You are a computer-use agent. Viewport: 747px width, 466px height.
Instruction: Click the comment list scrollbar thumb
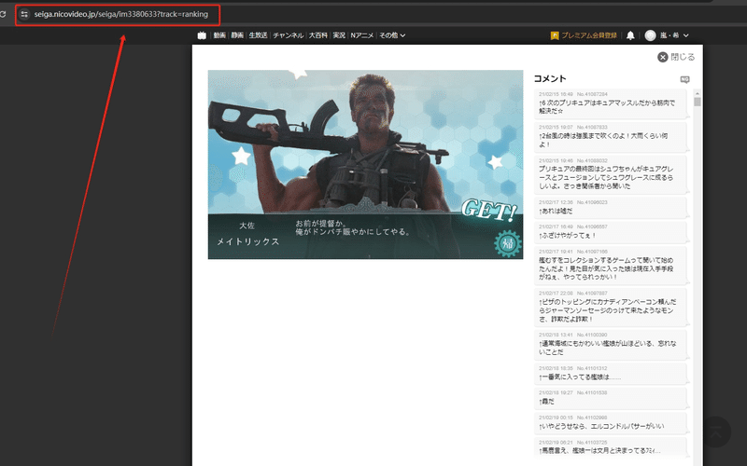[698, 102]
